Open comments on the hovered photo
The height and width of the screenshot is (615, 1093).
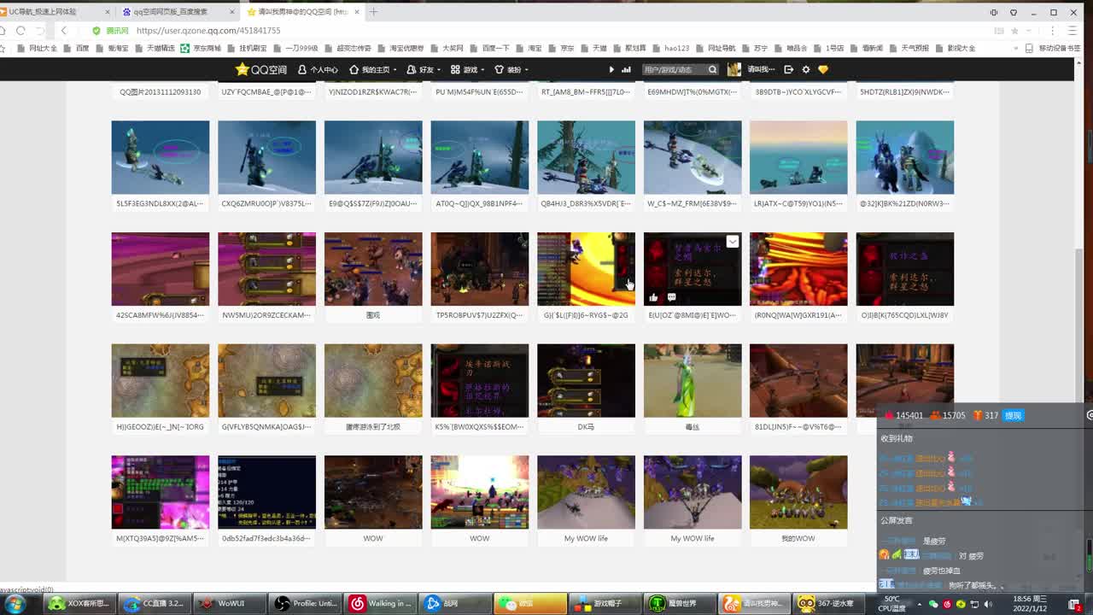pyautogui.click(x=672, y=297)
